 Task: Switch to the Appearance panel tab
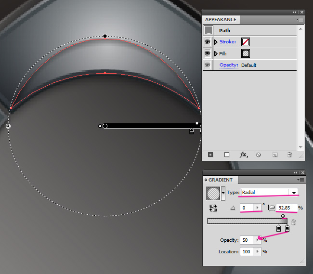pyautogui.click(x=221, y=20)
